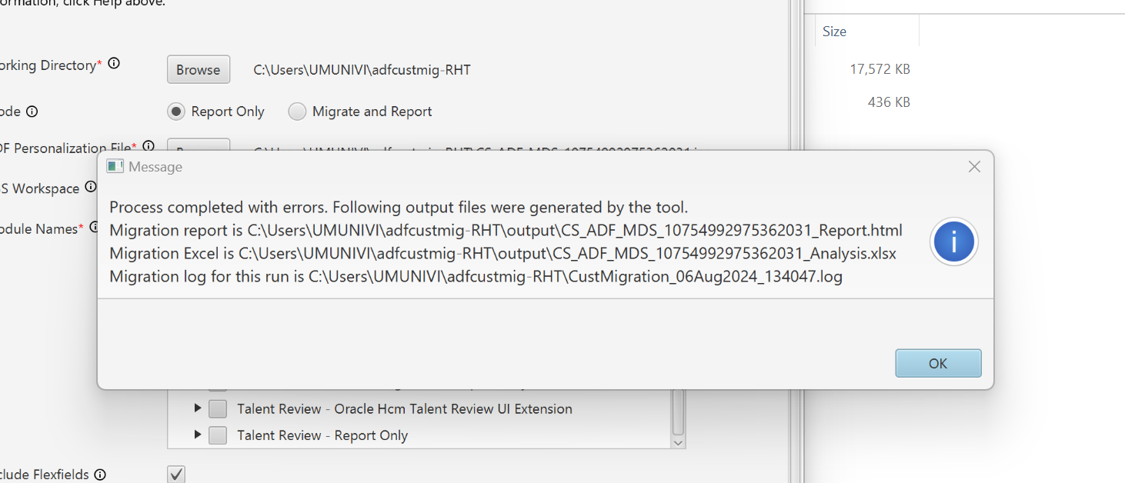Select the Report Only radio button
This screenshot has height=483, width=1125.
(x=176, y=111)
